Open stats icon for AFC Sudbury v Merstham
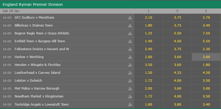 click(130, 18)
